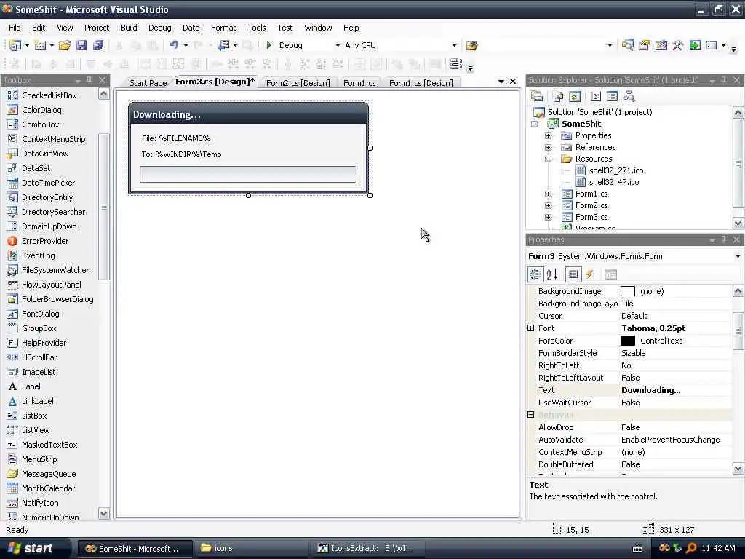Open Properties Window via main toolbar icon
Viewport: 745px width, 559px height.
tap(645, 45)
